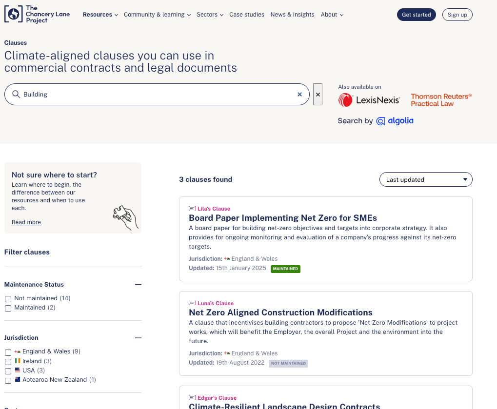Open the Last updated sort dropdown
The width and height of the screenshot is (497, 409).
(x=425, y=179)
